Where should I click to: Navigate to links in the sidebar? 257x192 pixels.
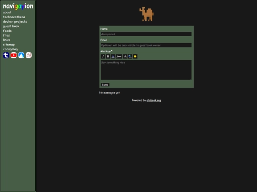coord(6,40)
